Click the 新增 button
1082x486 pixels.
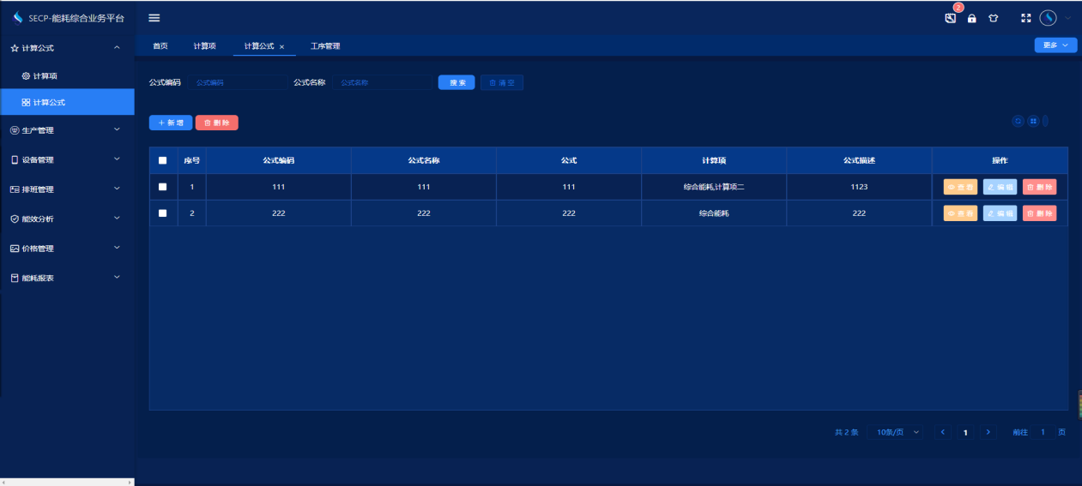point(171,123)
